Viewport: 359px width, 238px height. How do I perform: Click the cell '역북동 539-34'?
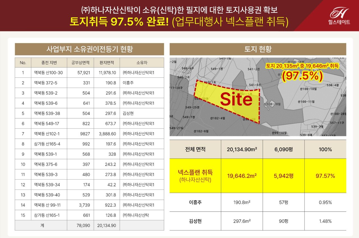(47, 185)
